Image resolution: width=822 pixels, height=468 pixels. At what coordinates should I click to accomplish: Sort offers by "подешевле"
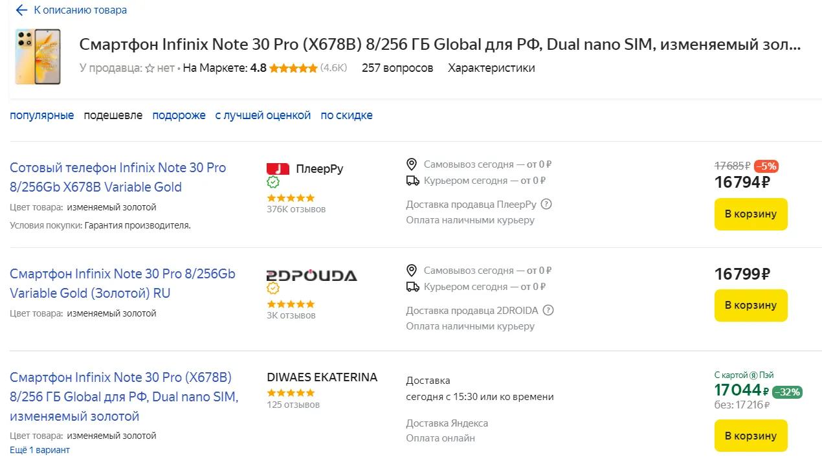coord(113,115)
